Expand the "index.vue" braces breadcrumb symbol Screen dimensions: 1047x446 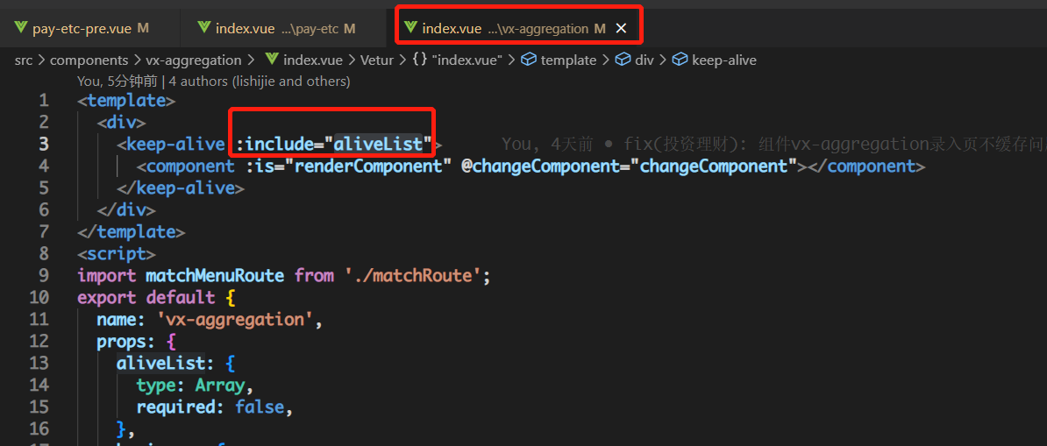[x=456, y=60]
